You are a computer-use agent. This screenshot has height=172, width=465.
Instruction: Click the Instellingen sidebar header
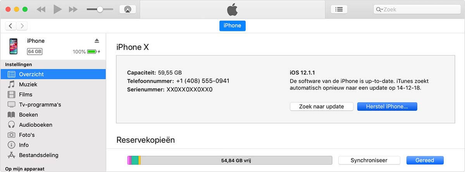click(x=19, y=64)
